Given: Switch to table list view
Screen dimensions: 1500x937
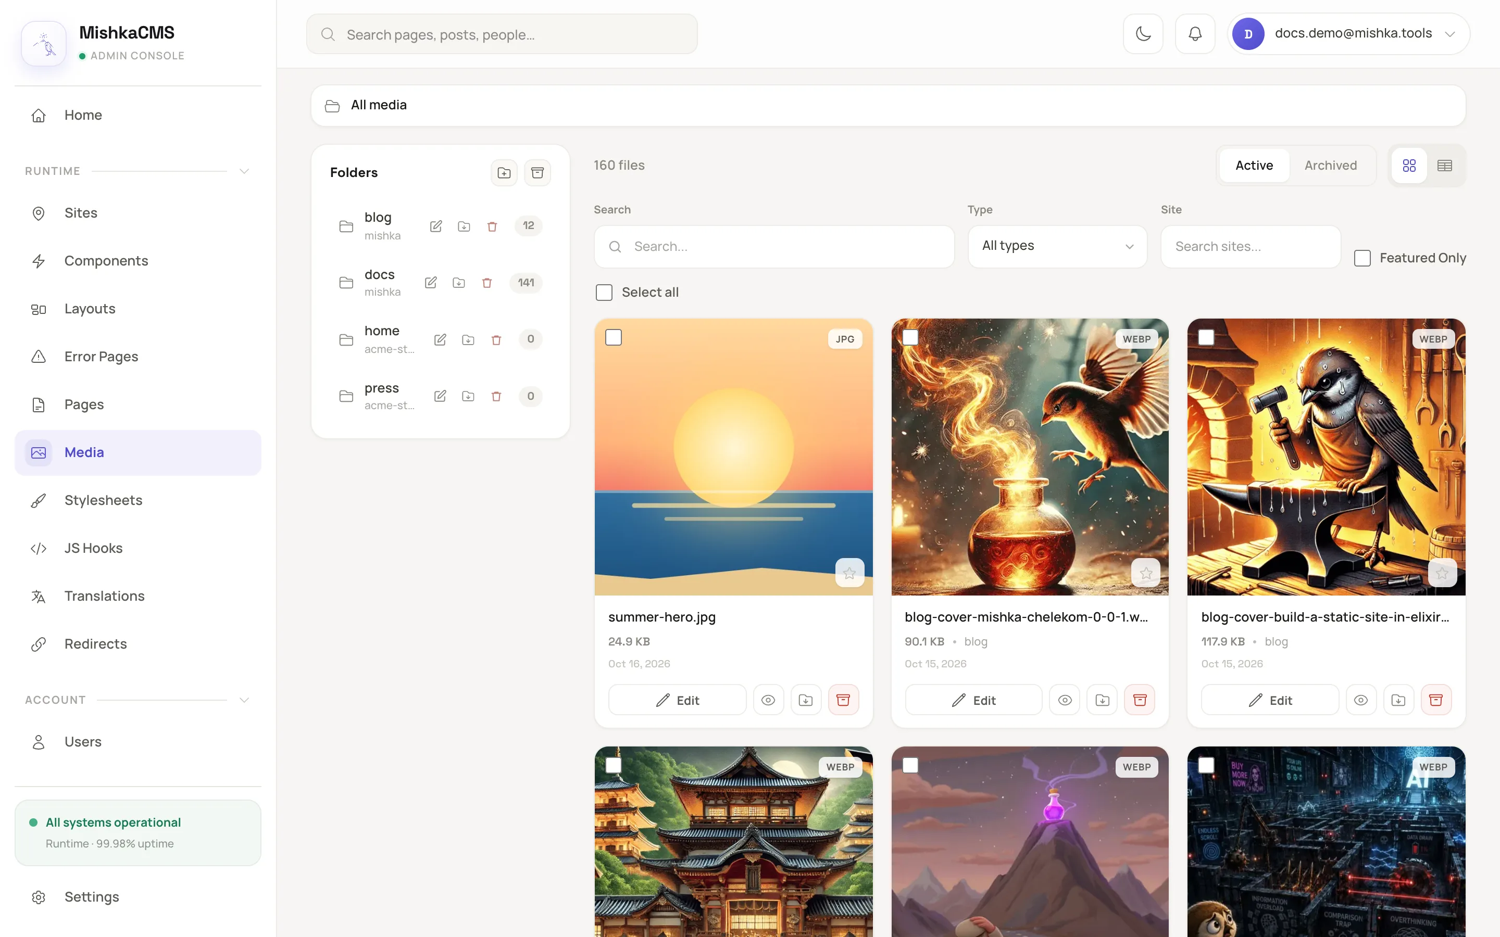Looking at the screenshot, I should pyautogui.click(x=1445, y=166).
